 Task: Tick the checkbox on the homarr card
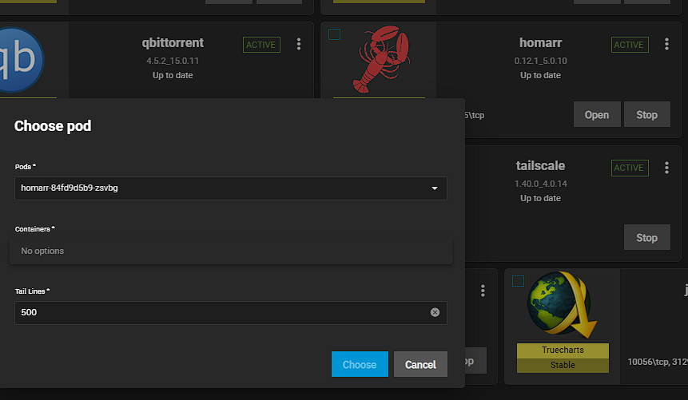click(x=334, y=34)
